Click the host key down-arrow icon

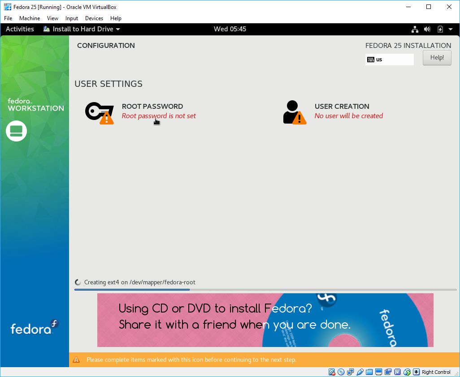(416, 372)
